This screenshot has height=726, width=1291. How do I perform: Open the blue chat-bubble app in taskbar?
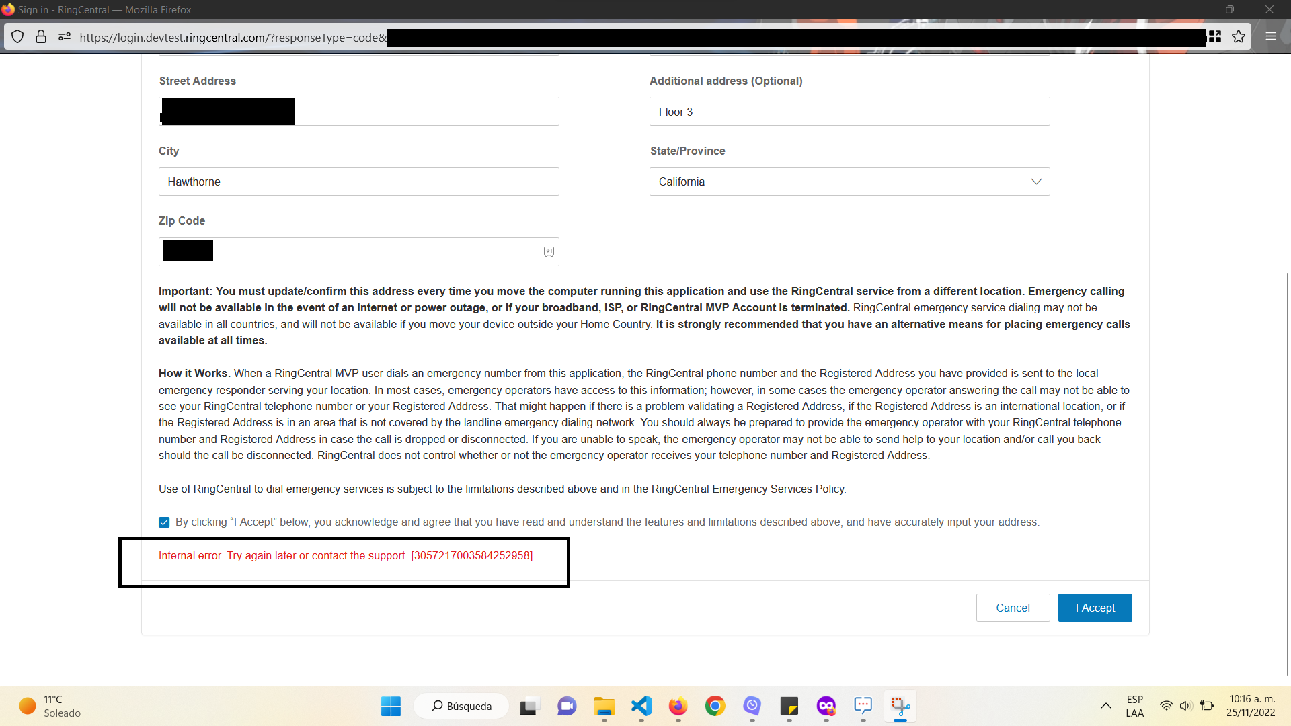click(863, 706)
